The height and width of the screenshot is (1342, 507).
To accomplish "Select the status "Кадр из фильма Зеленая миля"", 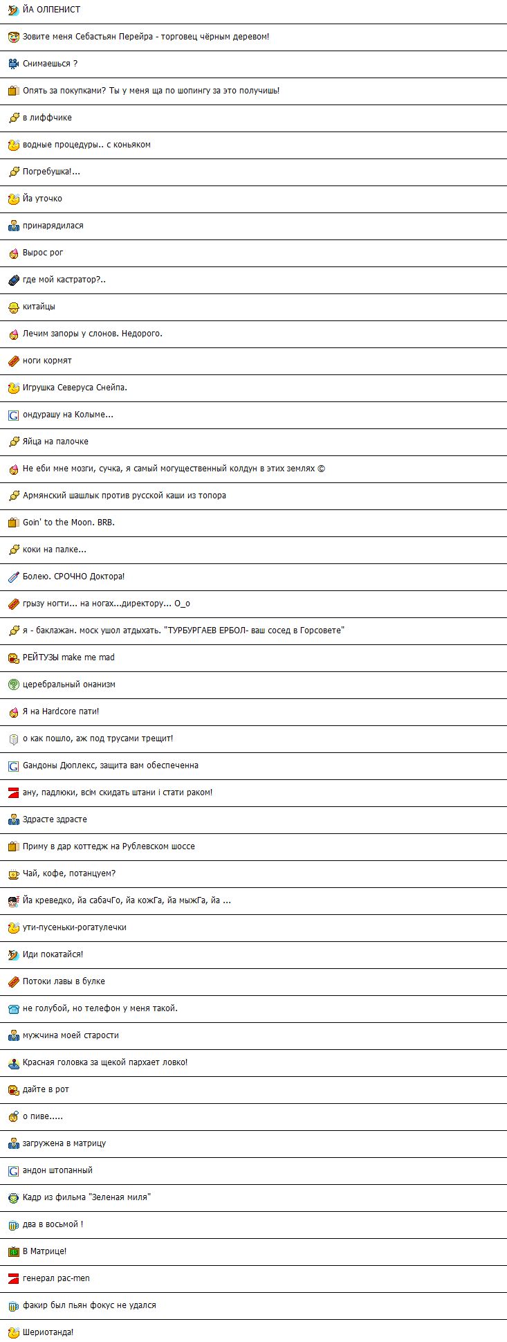I will click(253, 1197).
